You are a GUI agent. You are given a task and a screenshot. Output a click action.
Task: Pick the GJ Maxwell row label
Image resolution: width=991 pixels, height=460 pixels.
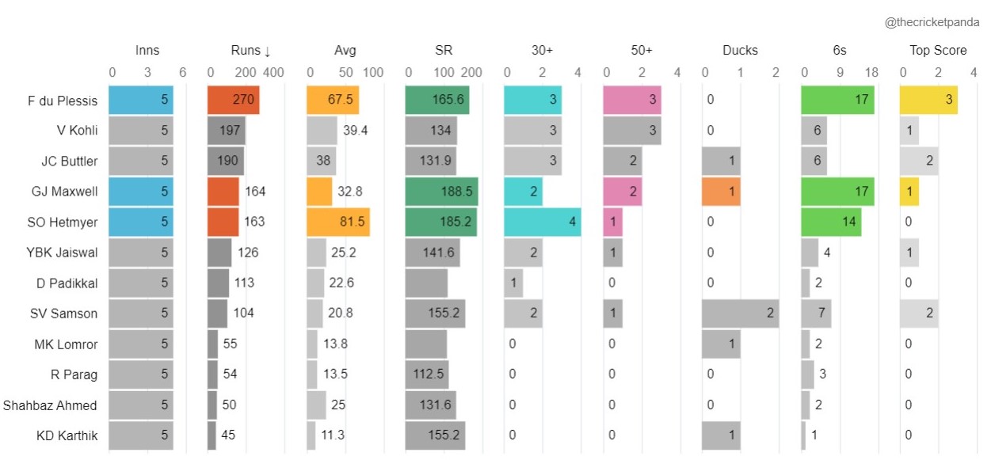66,192
